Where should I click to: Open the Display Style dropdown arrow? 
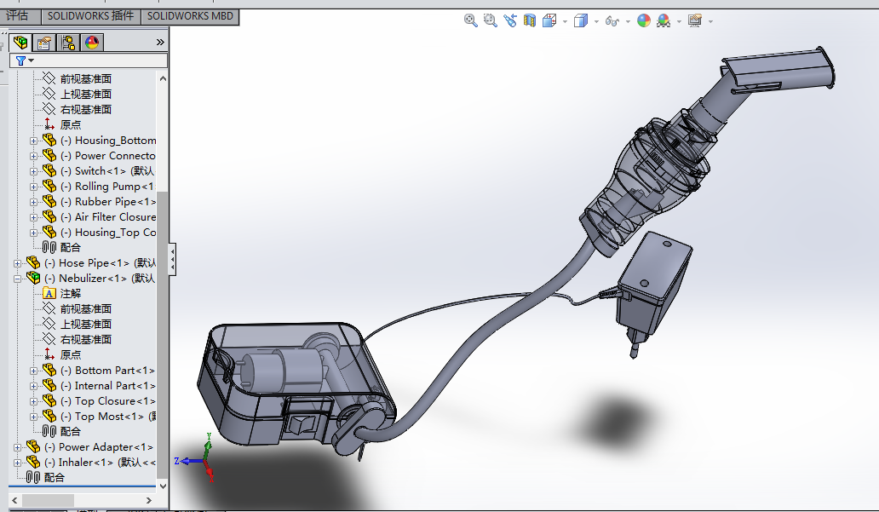pos(596,22)
